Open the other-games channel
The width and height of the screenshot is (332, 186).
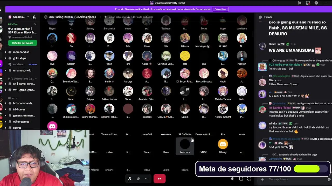[21, 122]
